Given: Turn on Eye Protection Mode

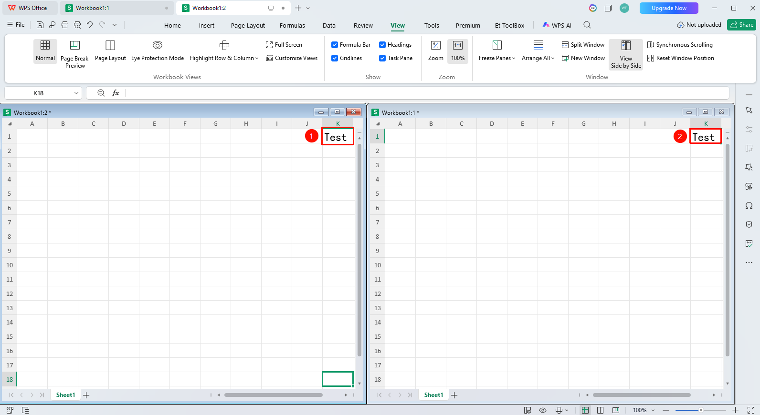Looking at the screenshot, I should pos(158,51).
